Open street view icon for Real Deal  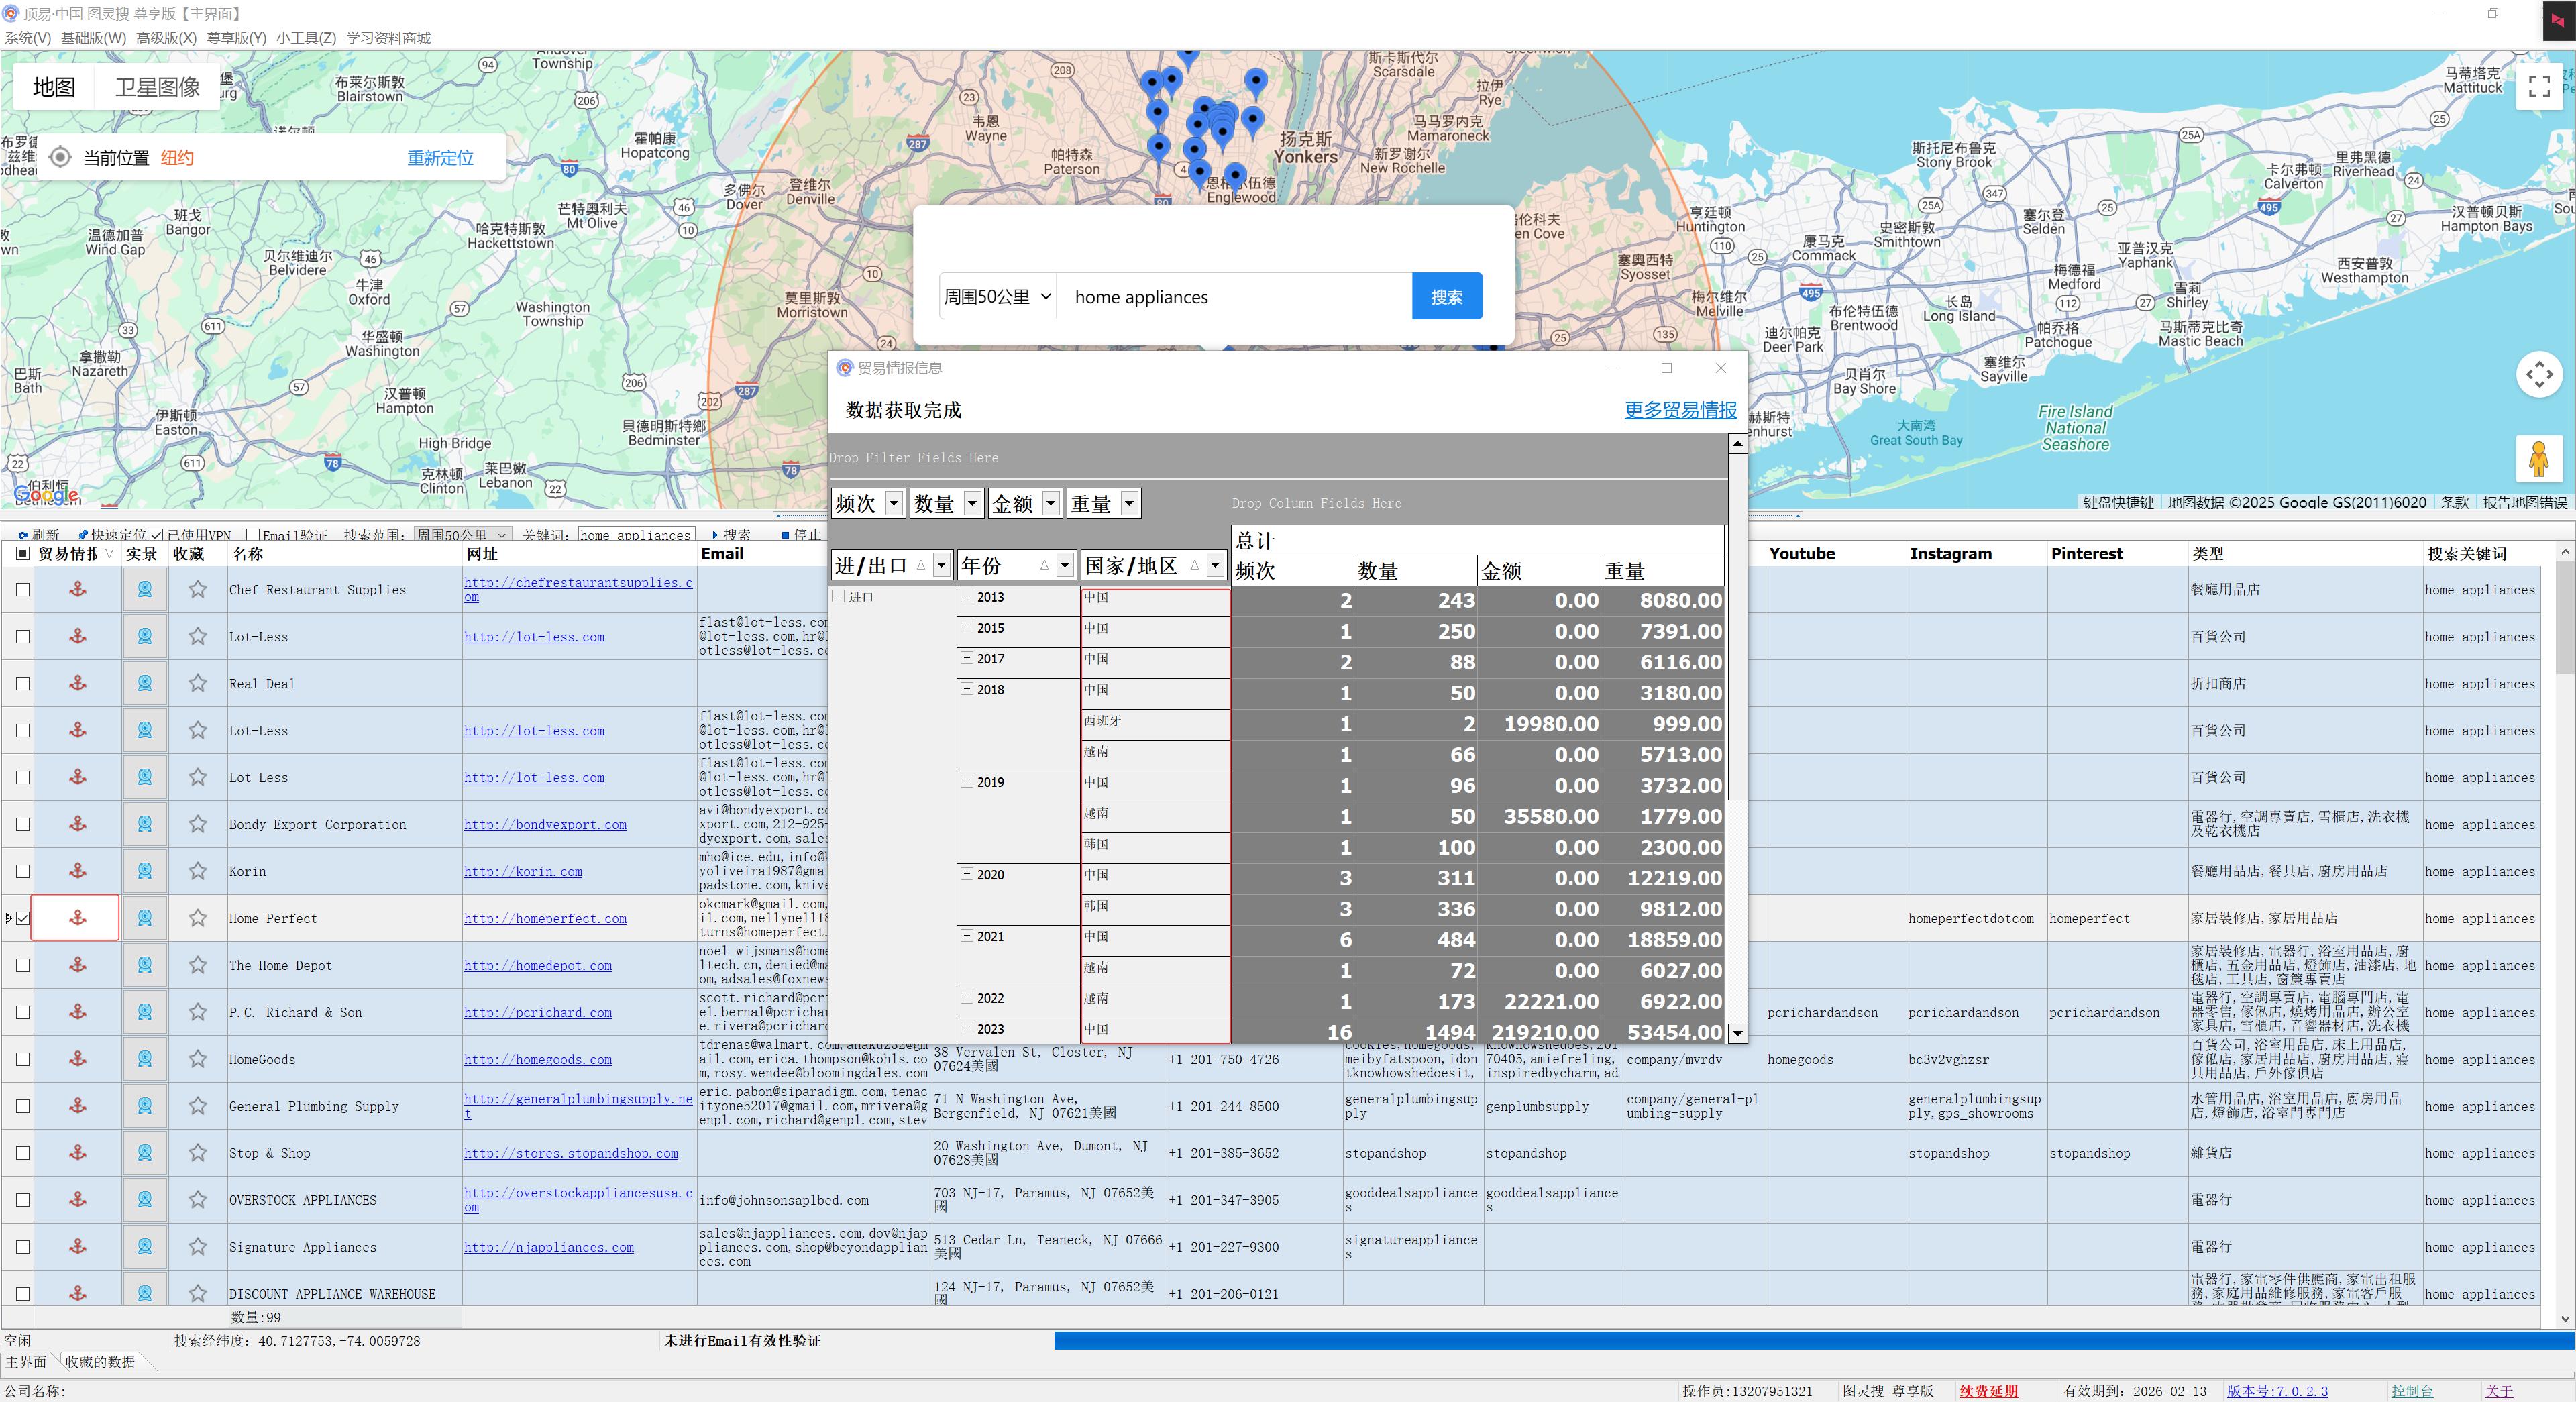[145, 683]
